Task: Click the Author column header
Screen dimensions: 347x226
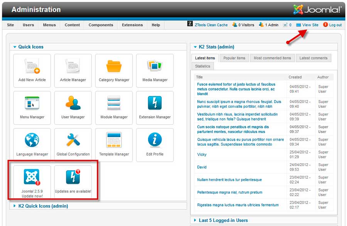Action: 323,77
